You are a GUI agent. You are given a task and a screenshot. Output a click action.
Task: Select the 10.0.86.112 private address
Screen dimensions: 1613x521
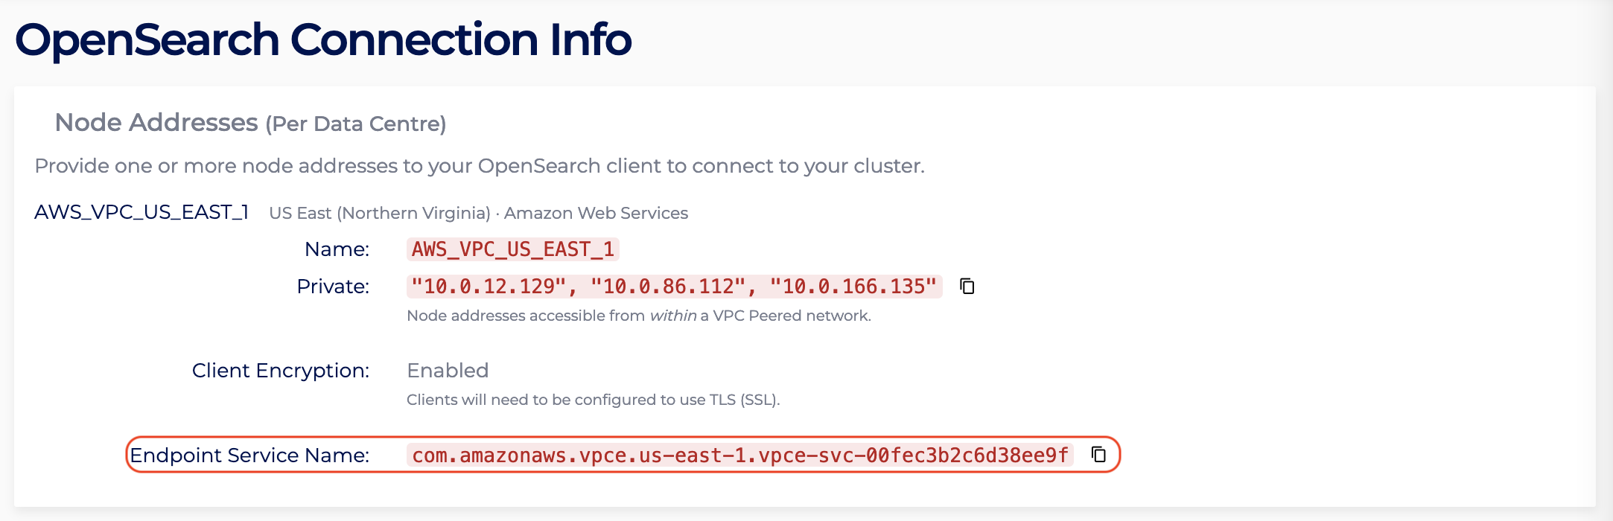[x=668, y=287]
